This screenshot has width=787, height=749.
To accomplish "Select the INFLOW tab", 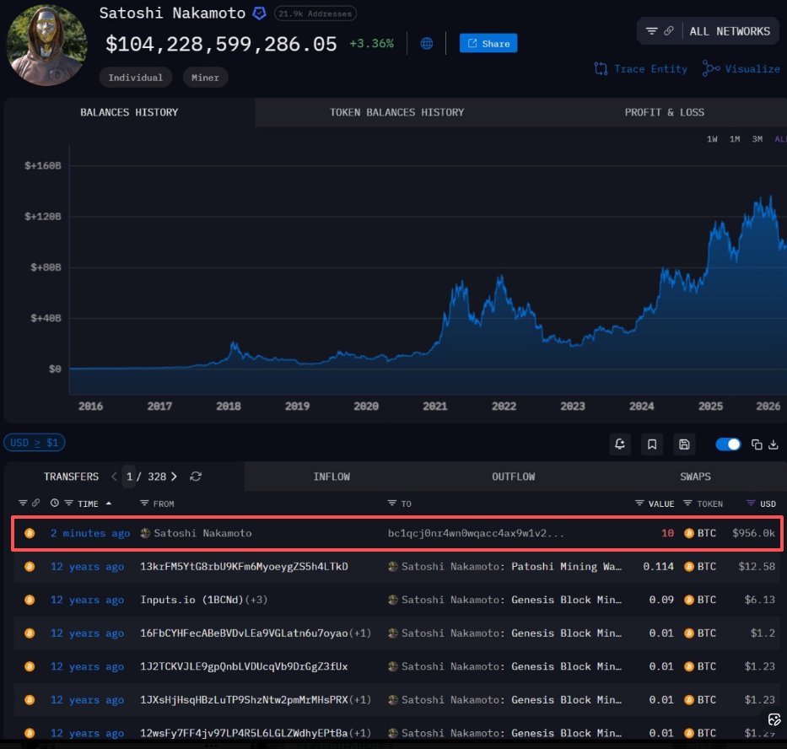I will [x=332, y=477].
